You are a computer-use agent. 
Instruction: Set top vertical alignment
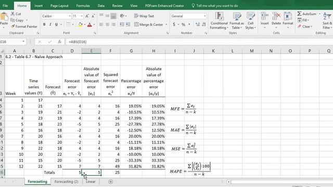coord(101,16)
